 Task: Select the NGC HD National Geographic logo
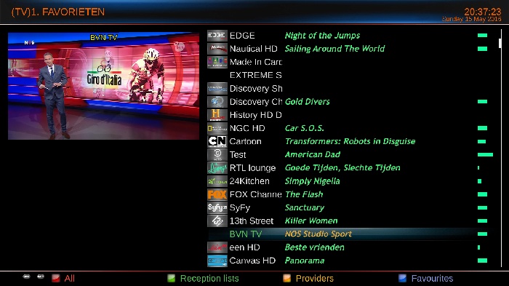[217, 128]
